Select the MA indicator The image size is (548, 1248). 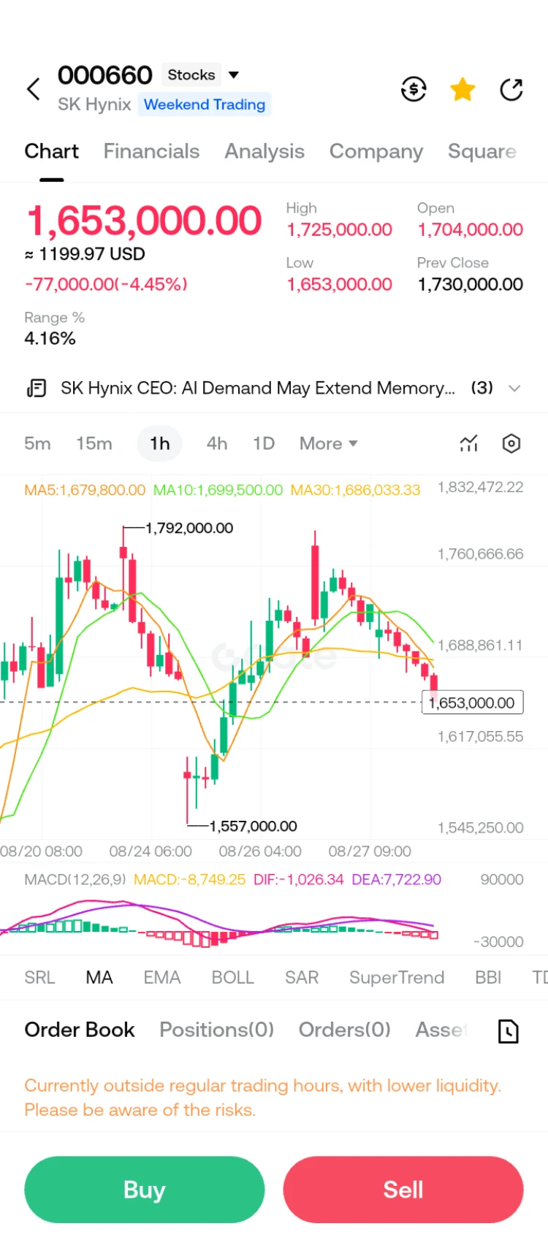(99, 977)
